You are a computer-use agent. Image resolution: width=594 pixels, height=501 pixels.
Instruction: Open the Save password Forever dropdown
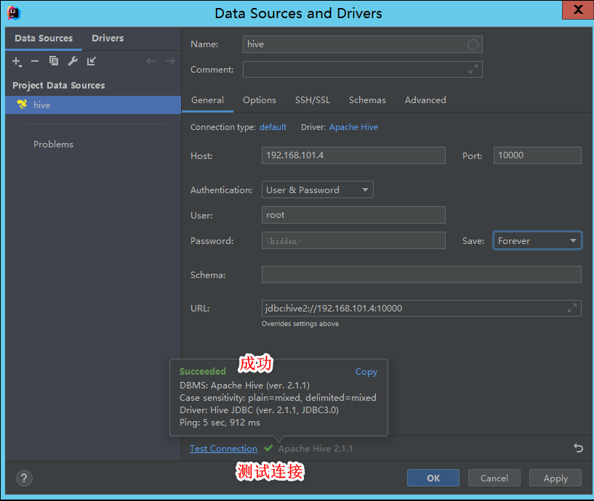pos(537,240)
